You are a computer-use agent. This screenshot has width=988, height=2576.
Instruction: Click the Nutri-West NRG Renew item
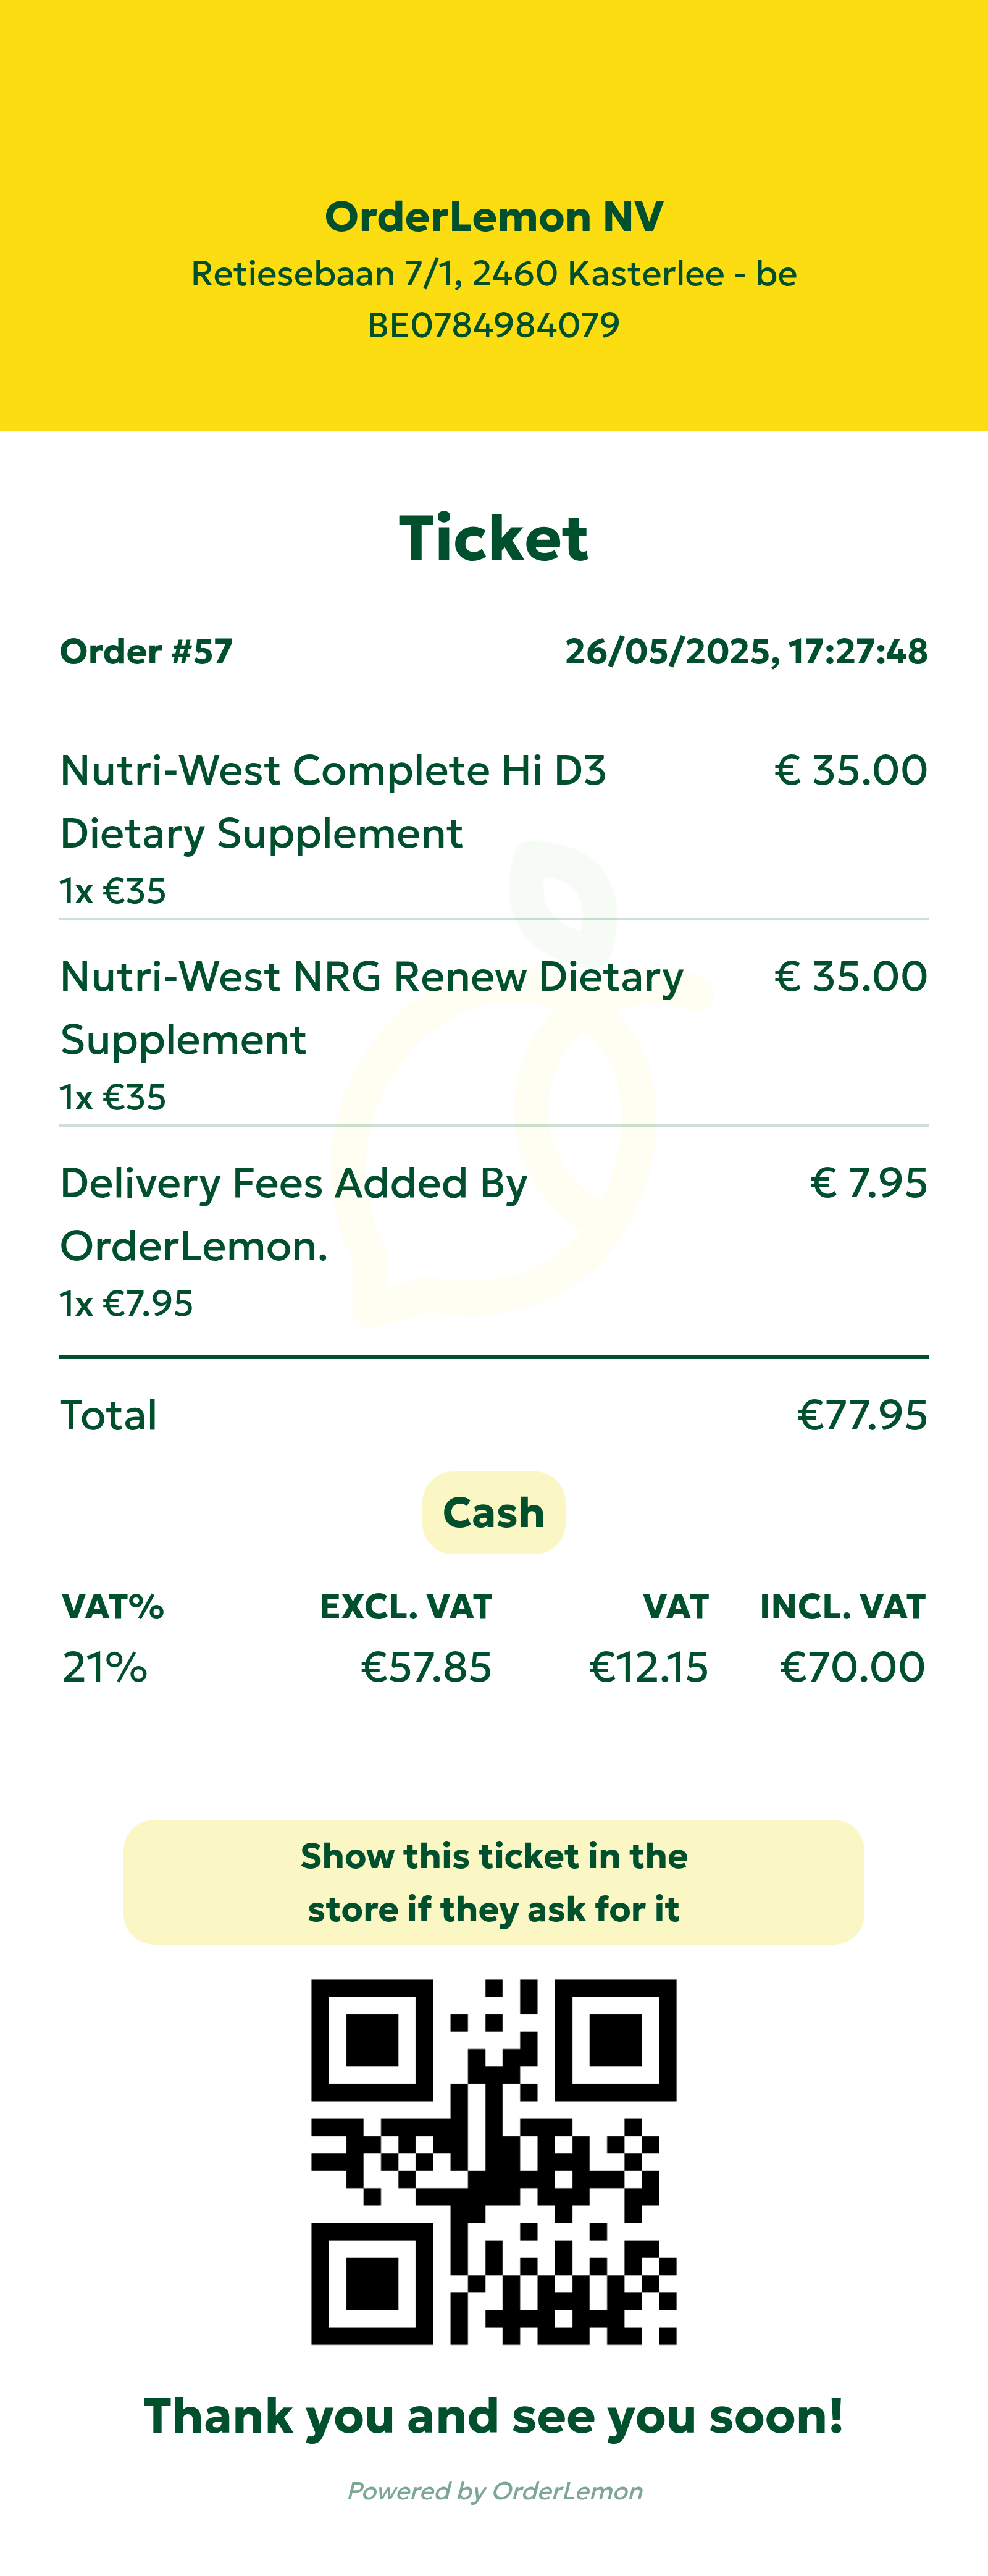(371, 1007)
